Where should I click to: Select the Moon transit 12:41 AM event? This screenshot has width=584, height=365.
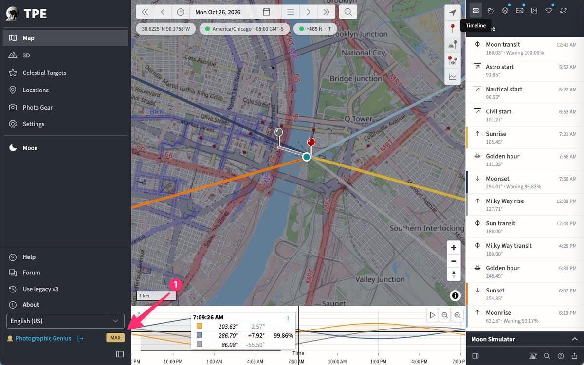pyautogui.click(x=525, y=48)
